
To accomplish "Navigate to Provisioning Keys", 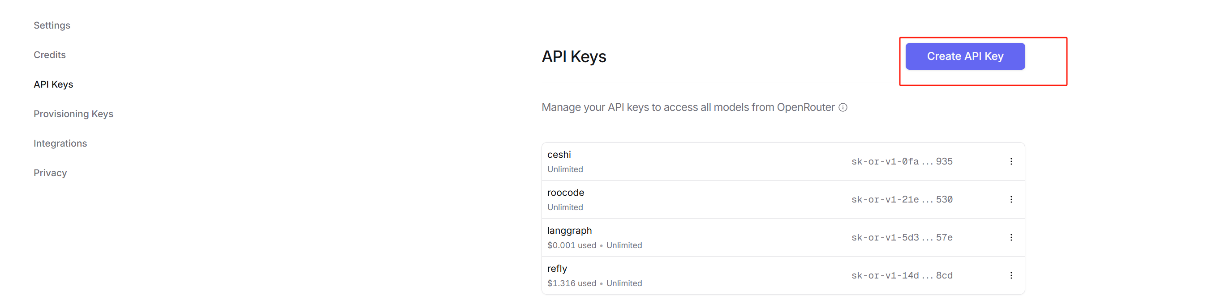I will 73,114.
